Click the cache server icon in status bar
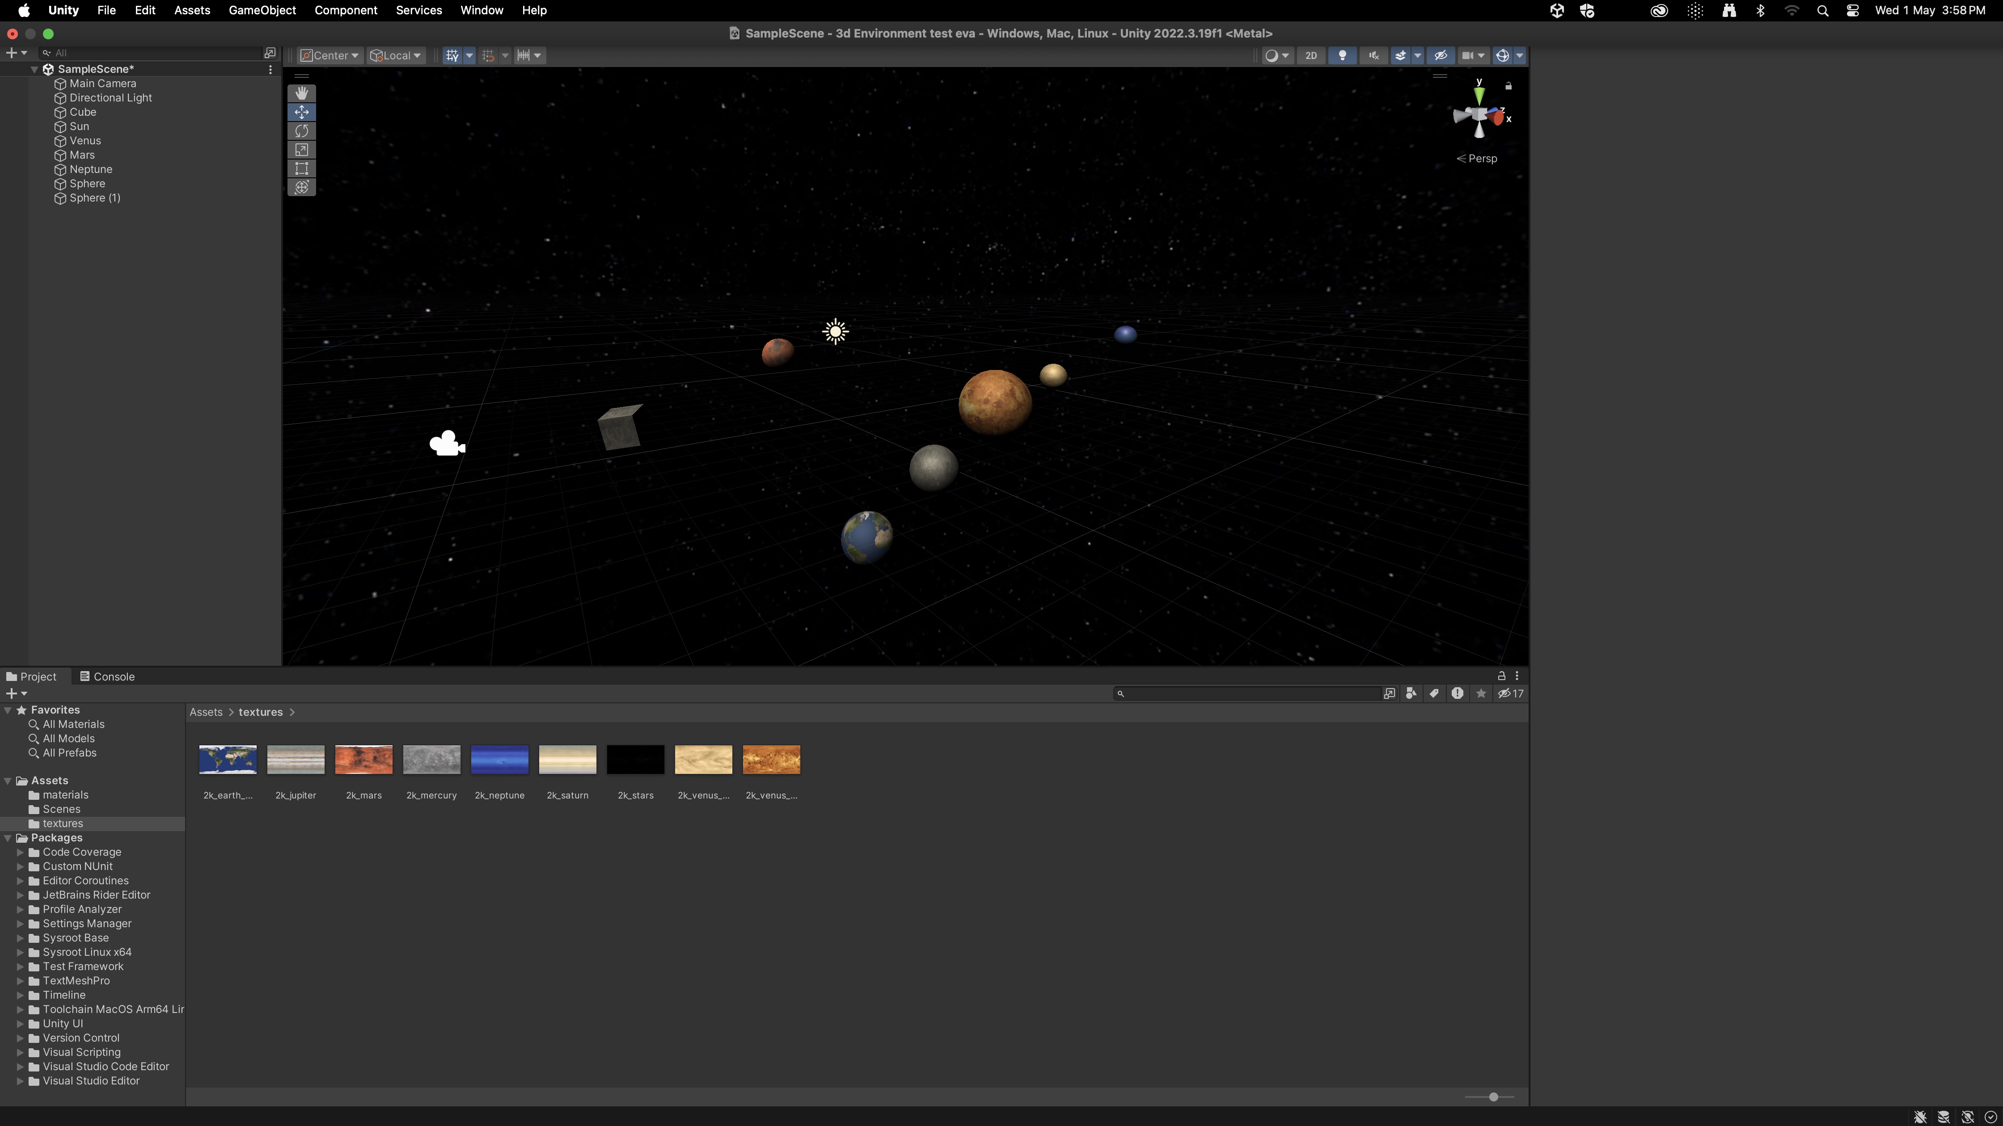 click(1943, 1117)
